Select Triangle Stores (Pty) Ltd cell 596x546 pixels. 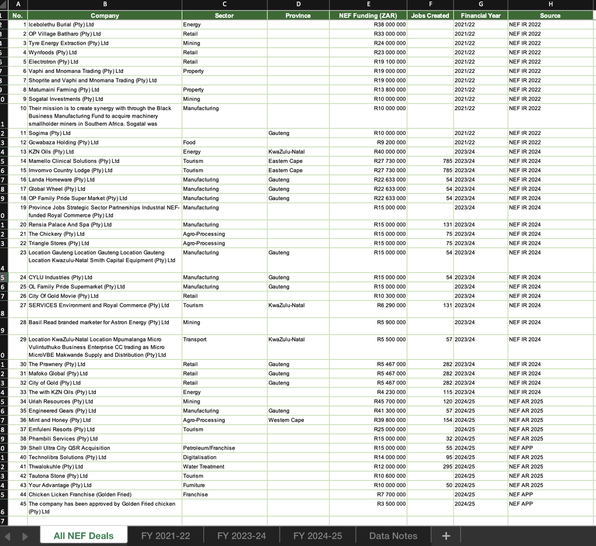(105, 243)
